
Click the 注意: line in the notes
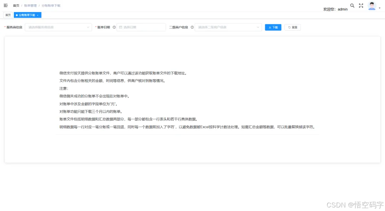64,89
